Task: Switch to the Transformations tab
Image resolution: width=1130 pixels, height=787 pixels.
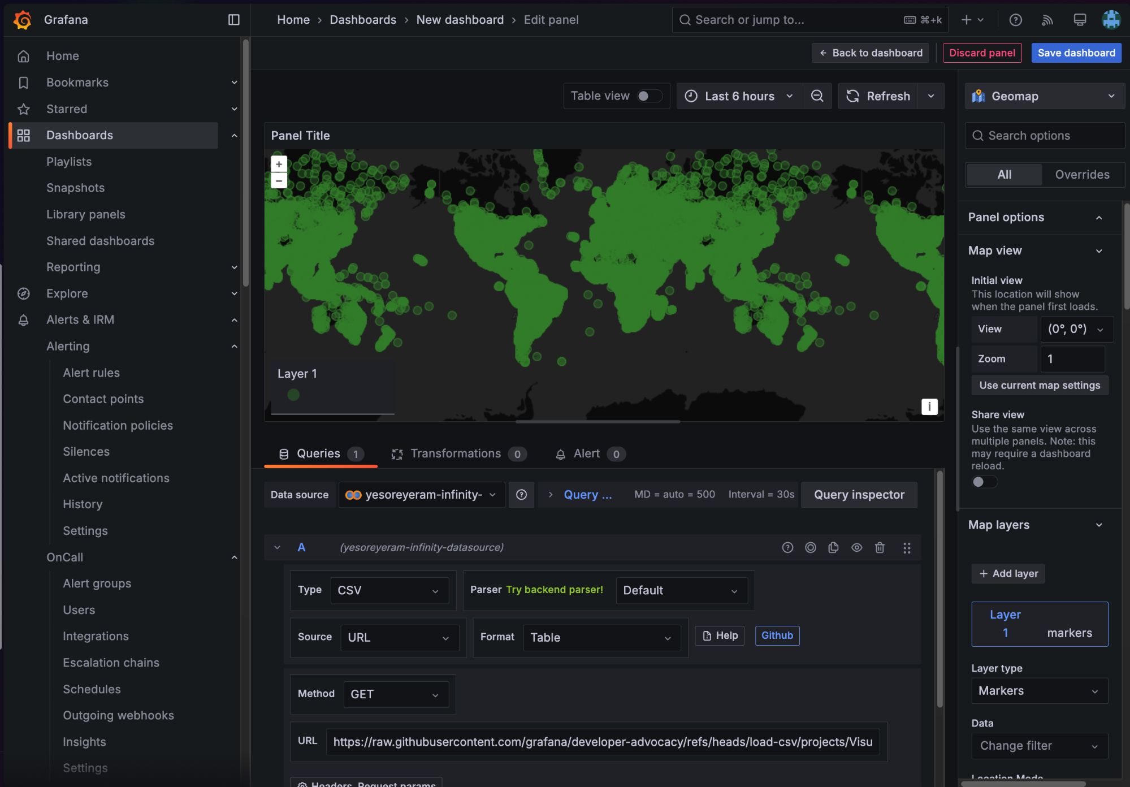Action: (456, 453)
